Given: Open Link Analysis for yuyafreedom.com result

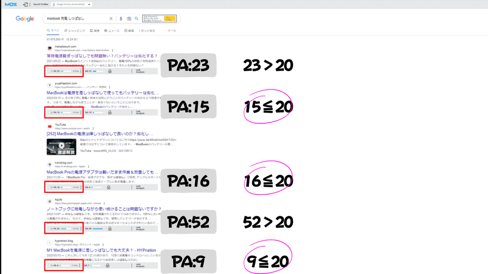Looking at the screenshot, I should coord(140,112).
